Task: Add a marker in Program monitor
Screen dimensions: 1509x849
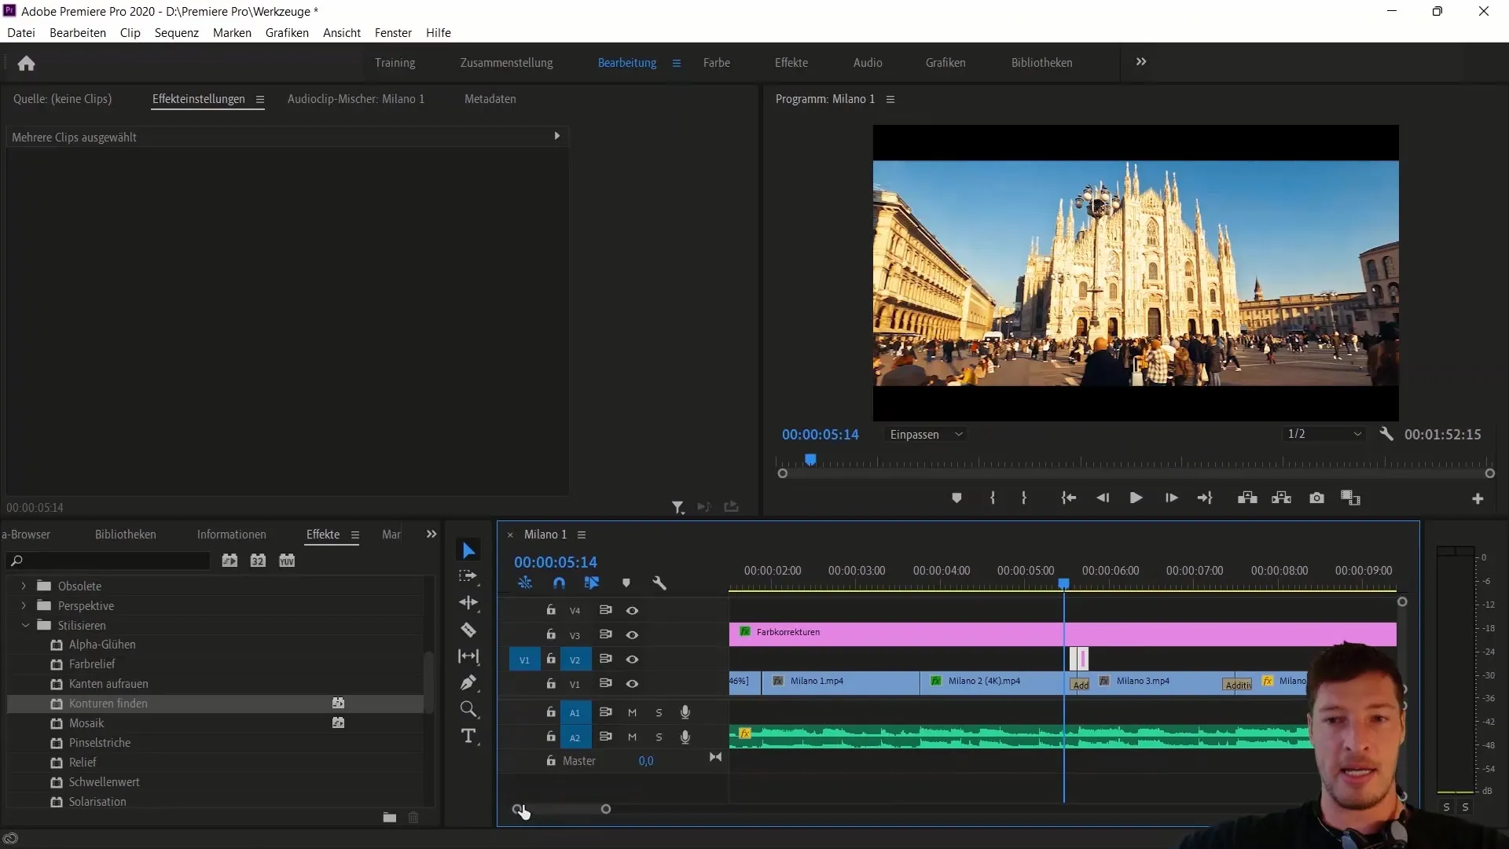Action: (956, 498)
